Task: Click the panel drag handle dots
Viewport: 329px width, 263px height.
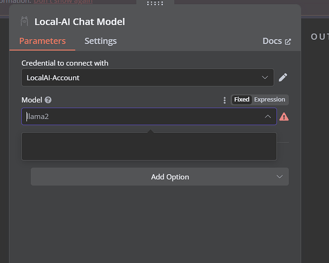Action: tap(155, 3)
